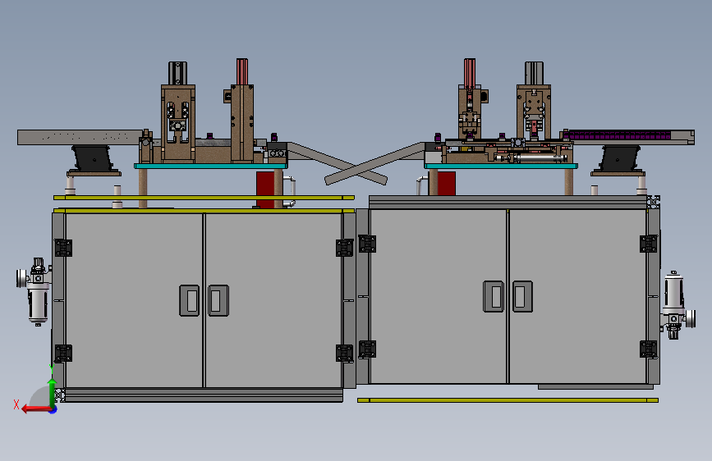Select the red block under the right platform
712x461 pixels.
[446, 183]
